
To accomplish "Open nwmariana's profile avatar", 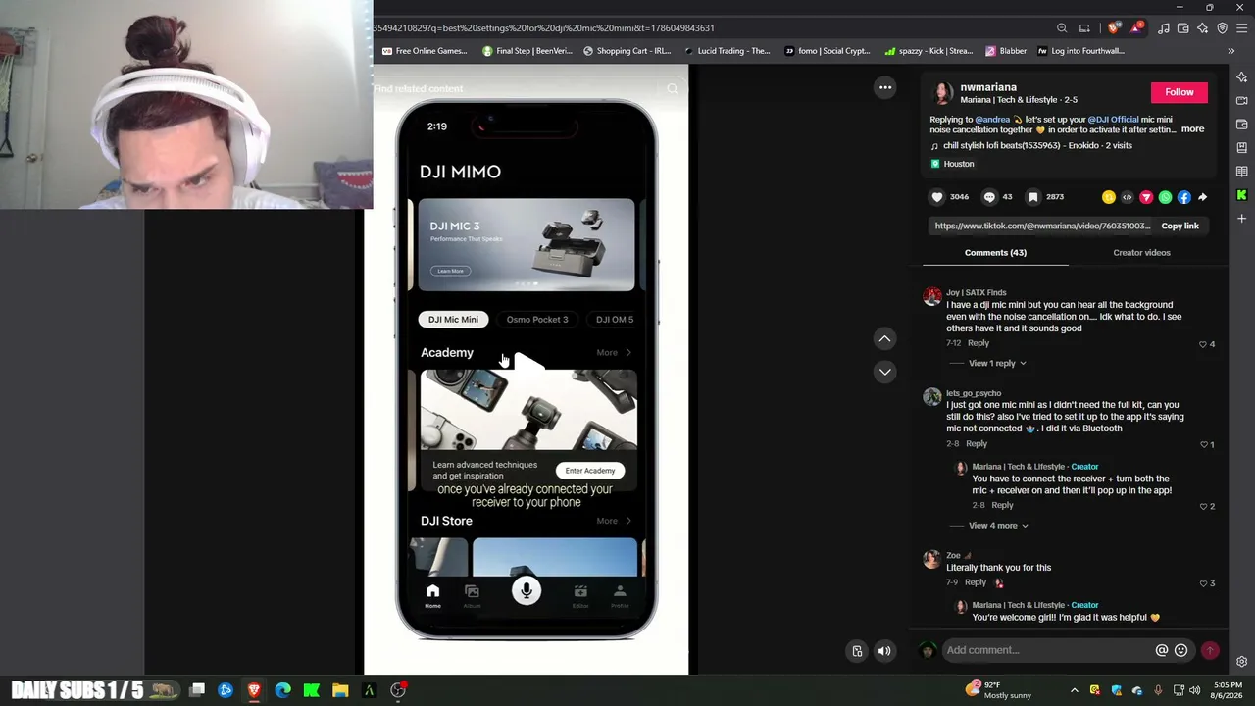I will (941, 93).
